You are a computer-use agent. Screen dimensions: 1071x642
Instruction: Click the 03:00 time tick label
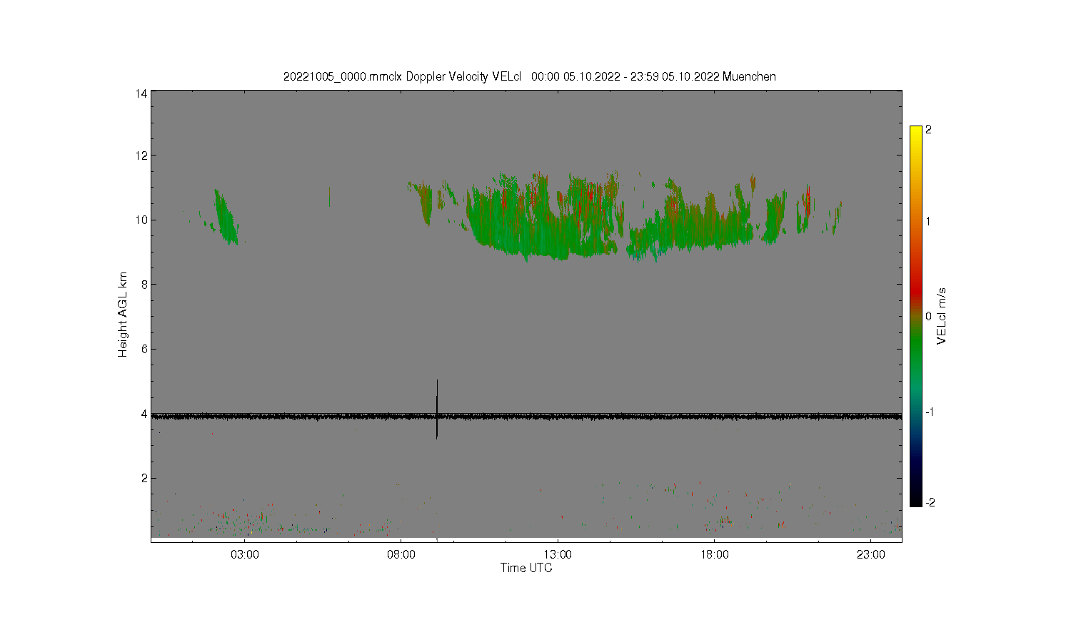(x=245, y=554)
